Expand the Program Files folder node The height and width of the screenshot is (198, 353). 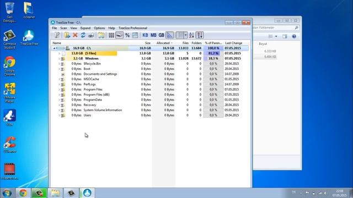tap(59, 90)
